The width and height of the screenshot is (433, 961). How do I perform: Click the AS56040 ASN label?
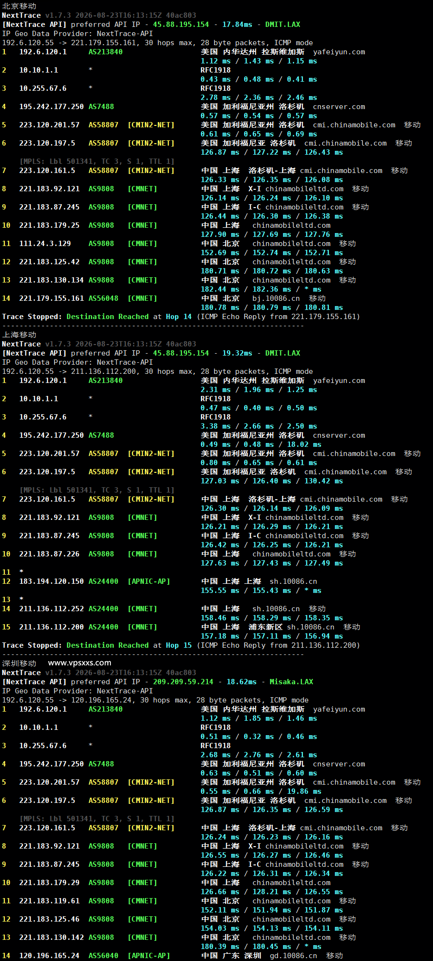click(103, 956)
